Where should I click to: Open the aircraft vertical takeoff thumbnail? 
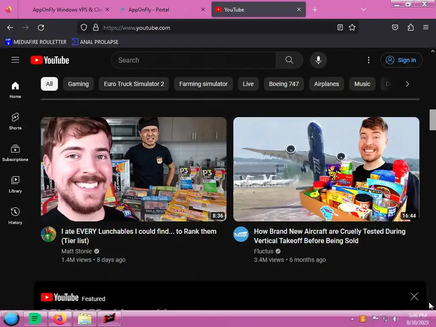pyautogui.click(x=326, y=169)
